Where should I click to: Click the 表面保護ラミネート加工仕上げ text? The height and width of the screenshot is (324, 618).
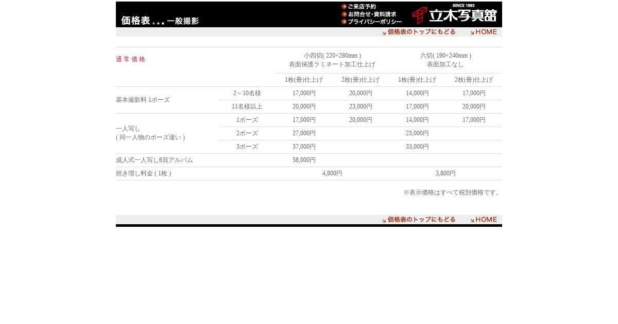332,64
